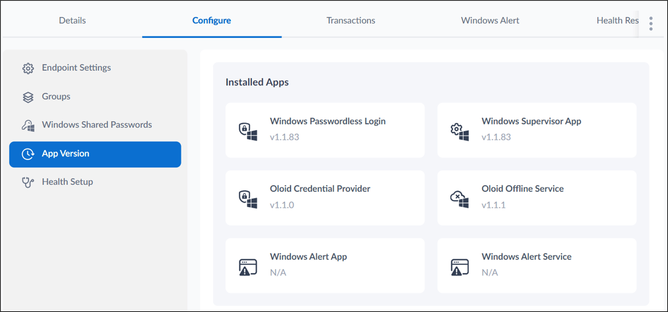Click the Oloid Credential Provider name
668x312 pixels.
coord(320,189)
